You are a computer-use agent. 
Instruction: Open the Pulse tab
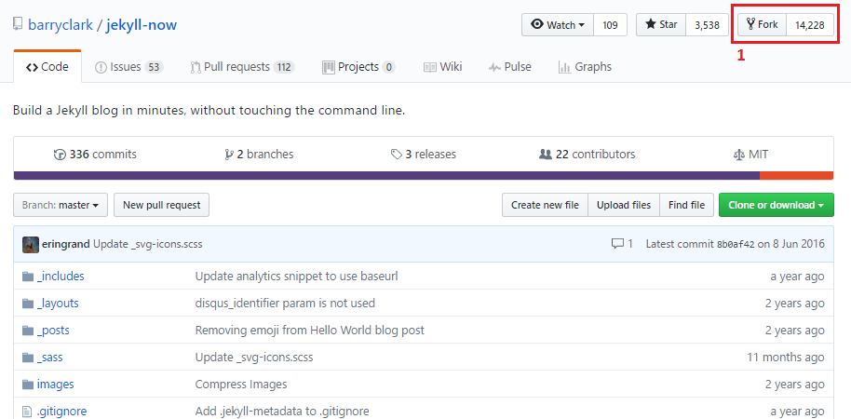point(509,67)
